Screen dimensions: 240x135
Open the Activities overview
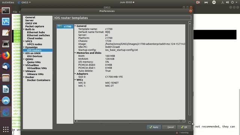[x=8, y=2]
